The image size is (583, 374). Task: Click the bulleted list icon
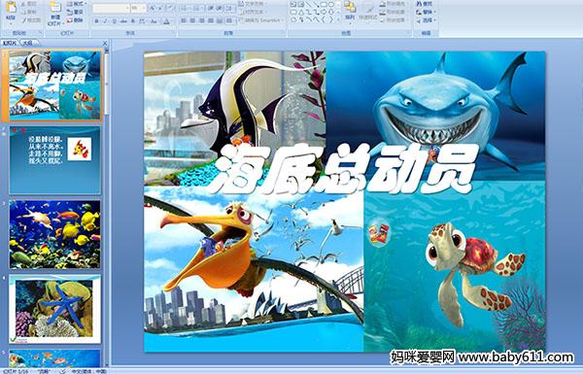point(184,8)
